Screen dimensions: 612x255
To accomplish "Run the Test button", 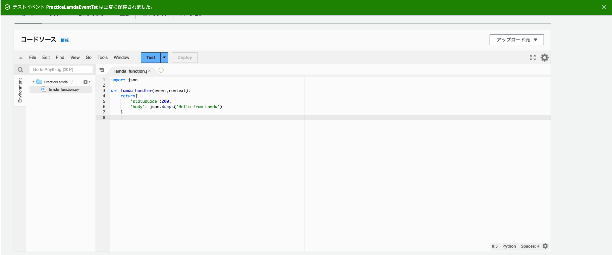I will 151,58.
